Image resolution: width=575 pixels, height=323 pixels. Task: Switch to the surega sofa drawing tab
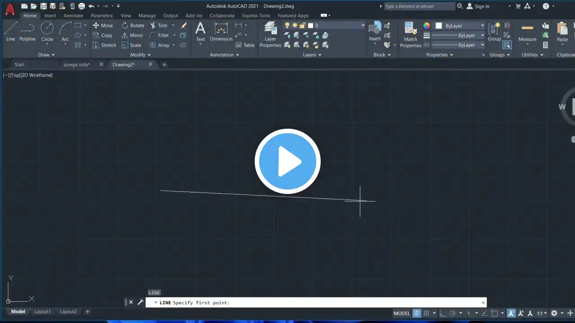pos(76,65)
